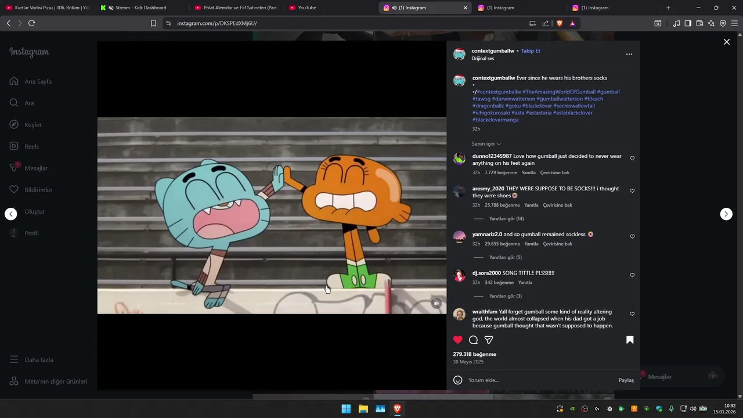Image resolution: width=743 pixels, height=418 pixels.
Task: Open the Senin için comment sort dropdown
Action: [486, 144]
